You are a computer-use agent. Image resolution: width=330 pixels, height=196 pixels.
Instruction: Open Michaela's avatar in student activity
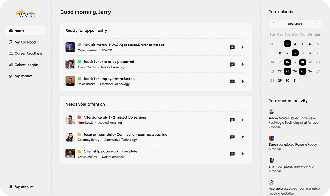(x=271, y=182)
